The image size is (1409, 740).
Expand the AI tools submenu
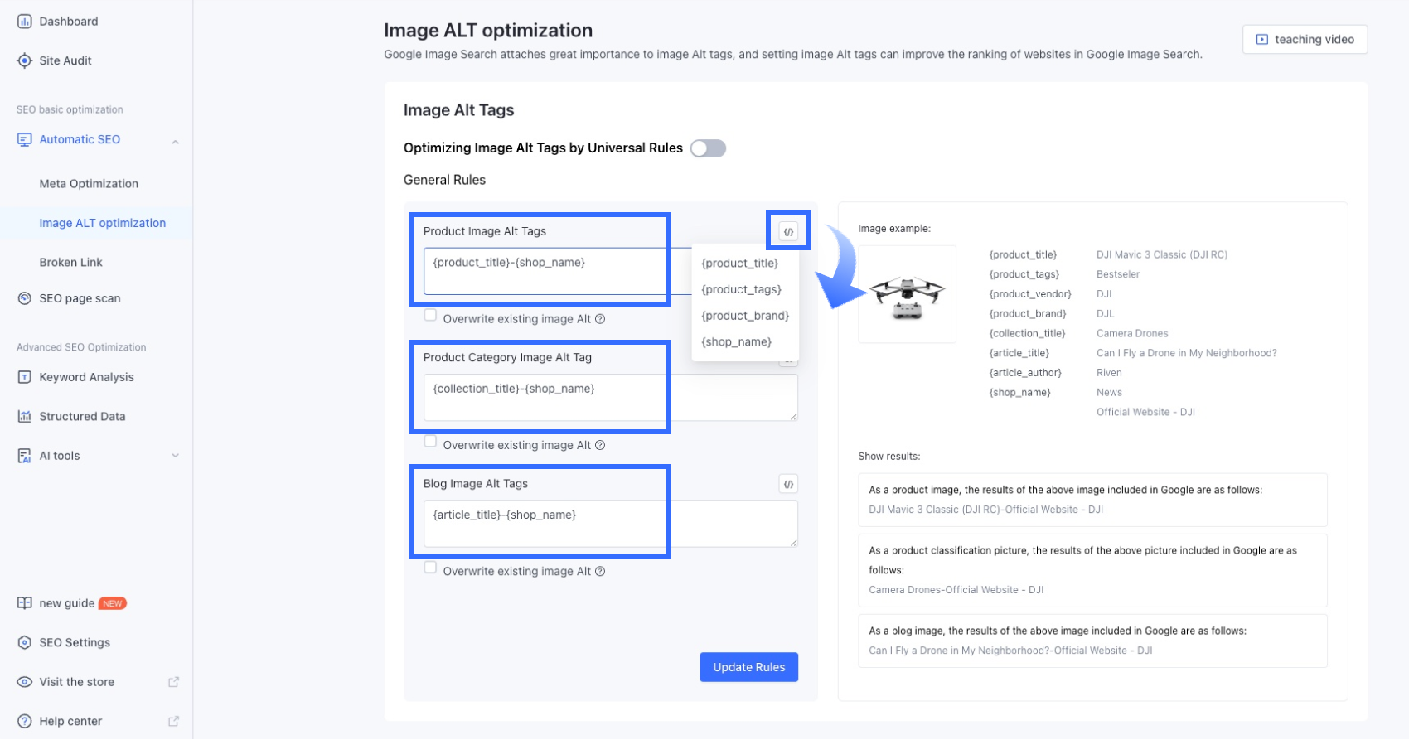click(x=175, y=456)
